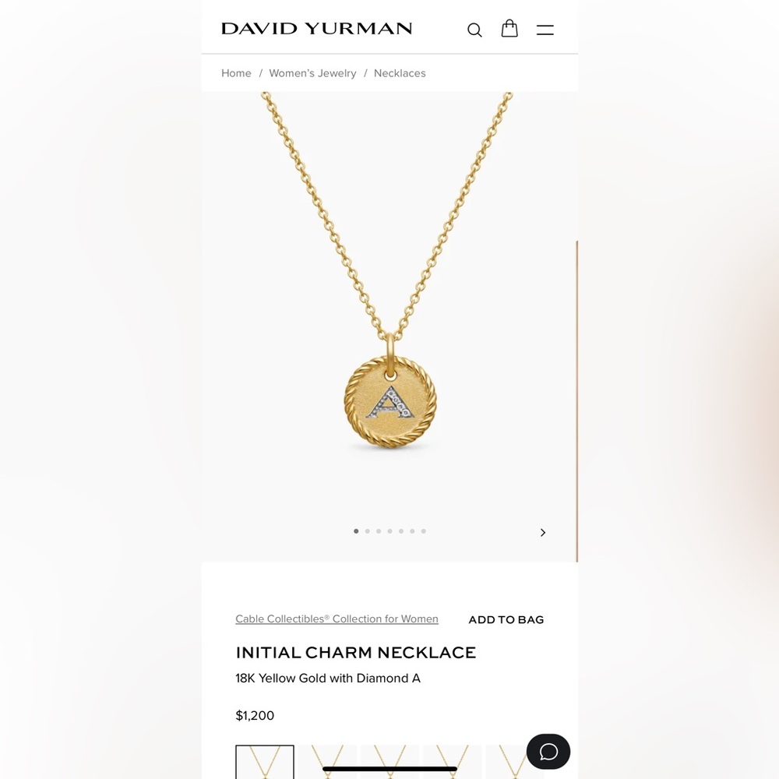This screenshot has height=779, width=779.
Task: Click Add to Bag button
Action: [x=506, y=619]
